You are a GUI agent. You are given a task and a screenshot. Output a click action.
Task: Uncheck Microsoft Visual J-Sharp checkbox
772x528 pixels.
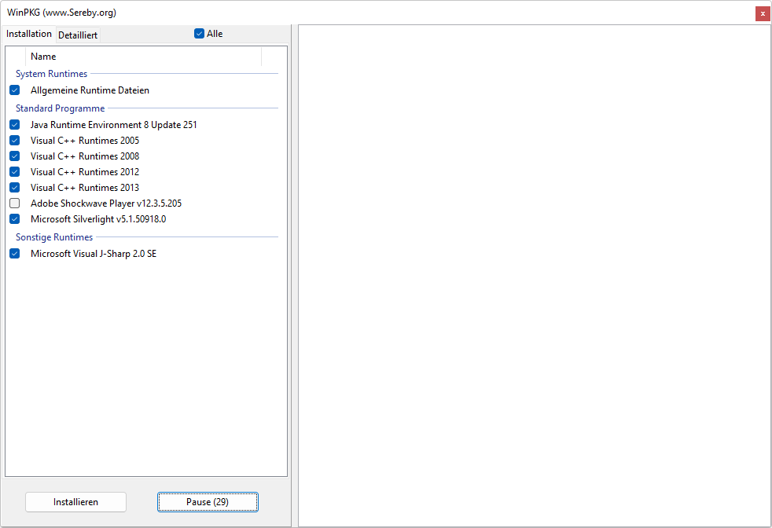pos(15,254)
